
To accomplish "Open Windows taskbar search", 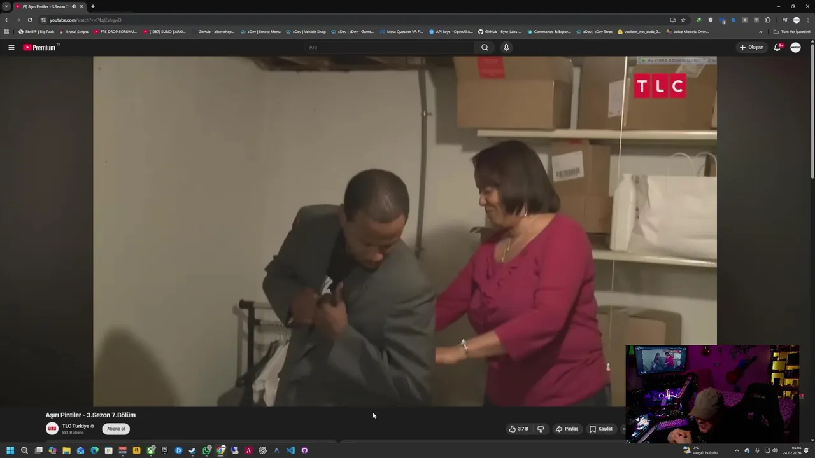I will [24, 450].
